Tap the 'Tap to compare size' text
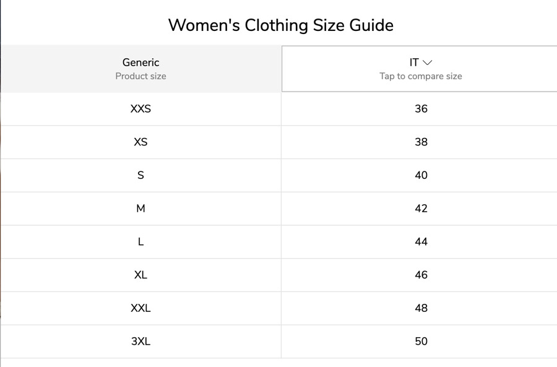The height and width of the screenshot is (367, 557). pyautogui.click(x=421, y=76)
